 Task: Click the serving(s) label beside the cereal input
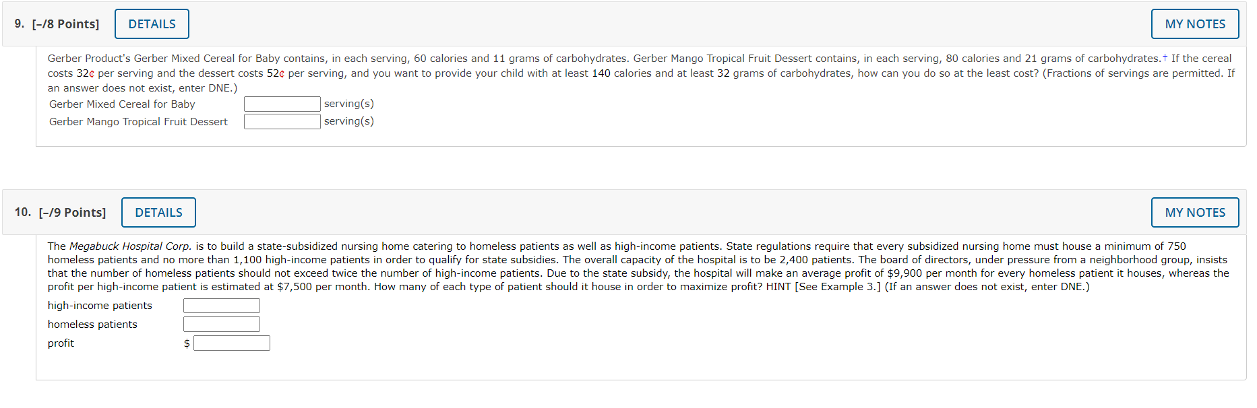pyautogui.click(x=349, y=104)
